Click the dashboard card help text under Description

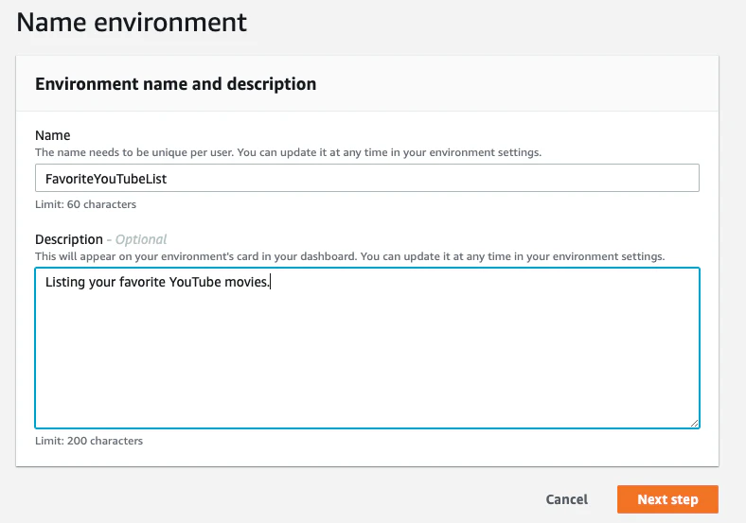(349, 256)
